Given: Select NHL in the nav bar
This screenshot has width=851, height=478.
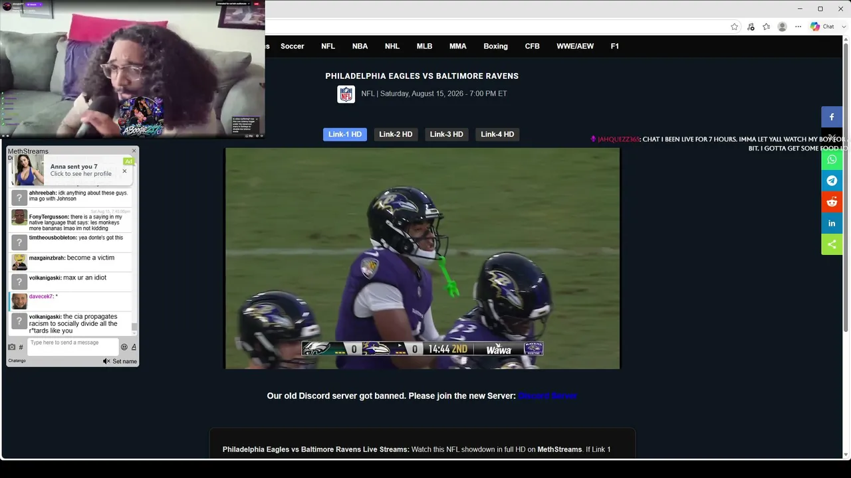Looking at the screenshot, I should tap(392, 46).
